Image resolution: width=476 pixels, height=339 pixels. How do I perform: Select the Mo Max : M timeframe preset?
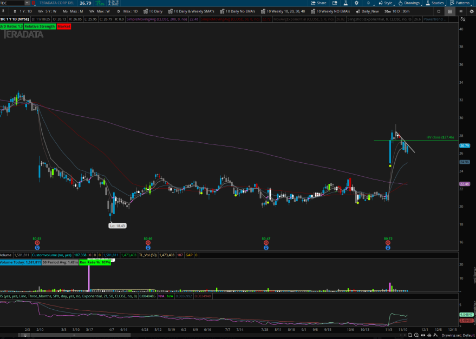[73, 11]
